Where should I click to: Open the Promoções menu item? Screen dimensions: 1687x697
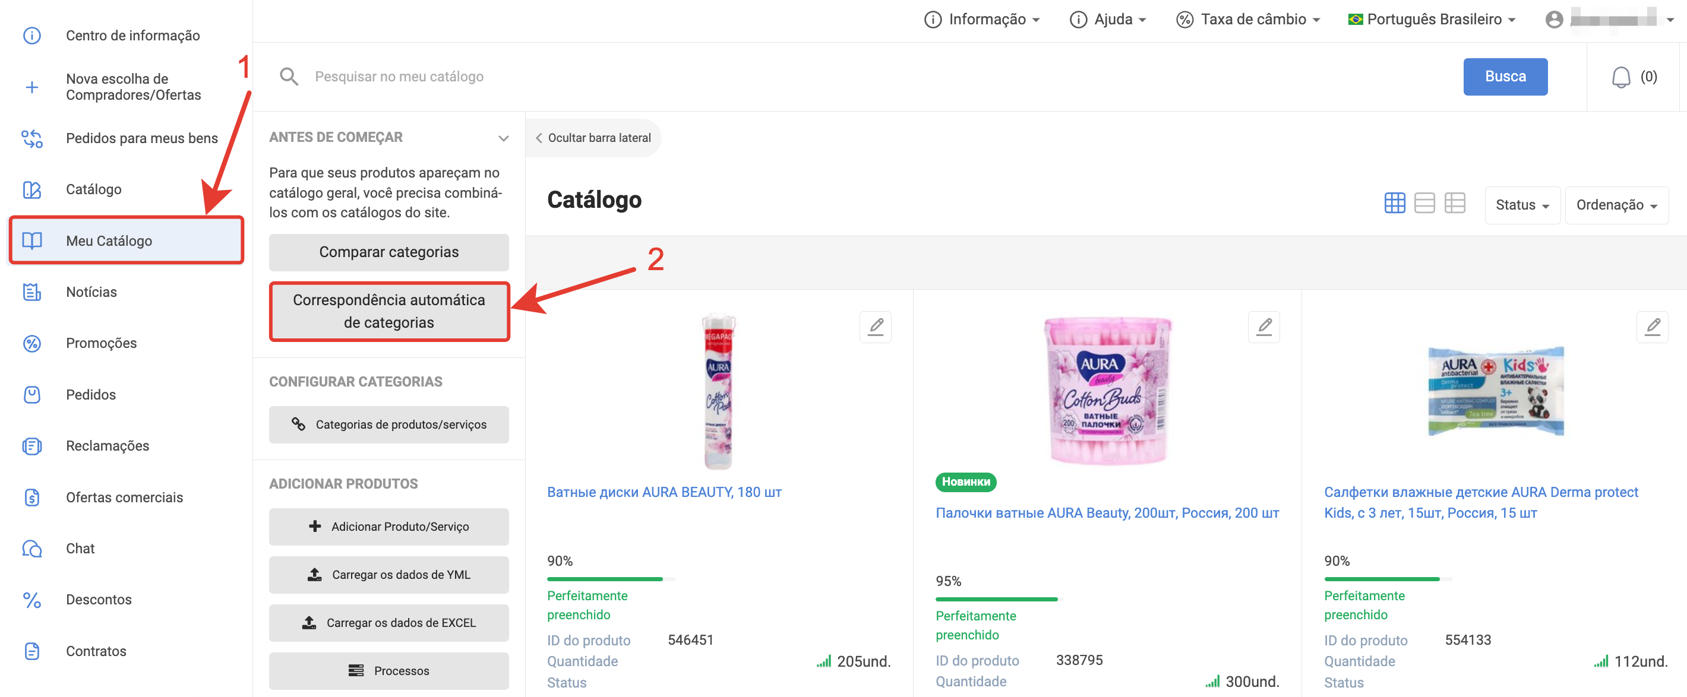tap(102, 343)
